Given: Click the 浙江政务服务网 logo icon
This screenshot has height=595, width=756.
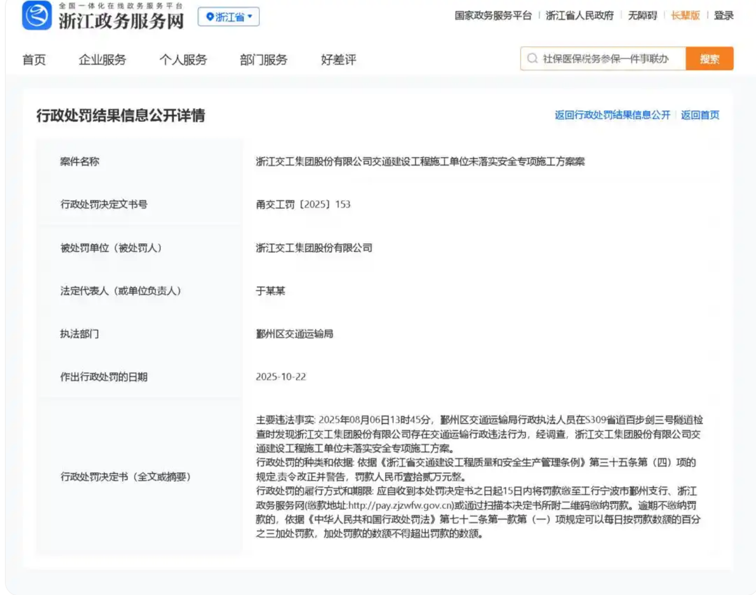Looking at the screenshot, I should pyautogui.click(x=37, y=15).
